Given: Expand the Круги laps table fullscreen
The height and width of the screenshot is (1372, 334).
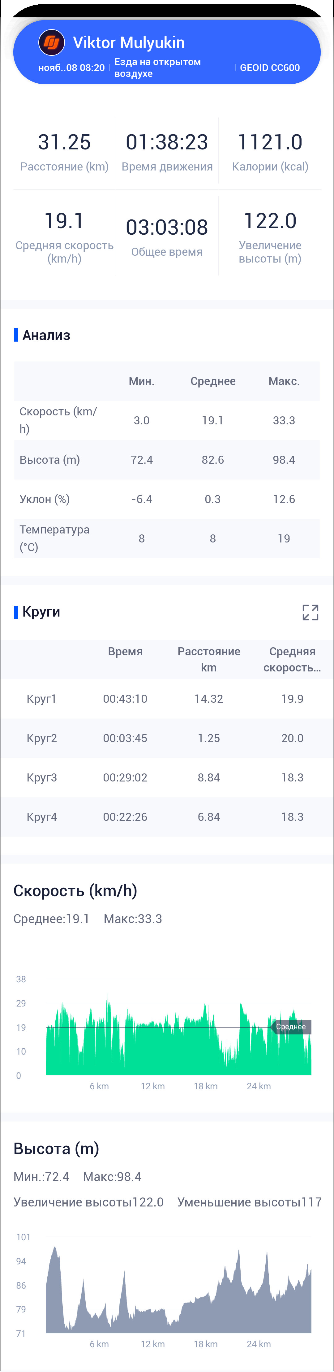Looking at the screenshot, I should (310, 613).
